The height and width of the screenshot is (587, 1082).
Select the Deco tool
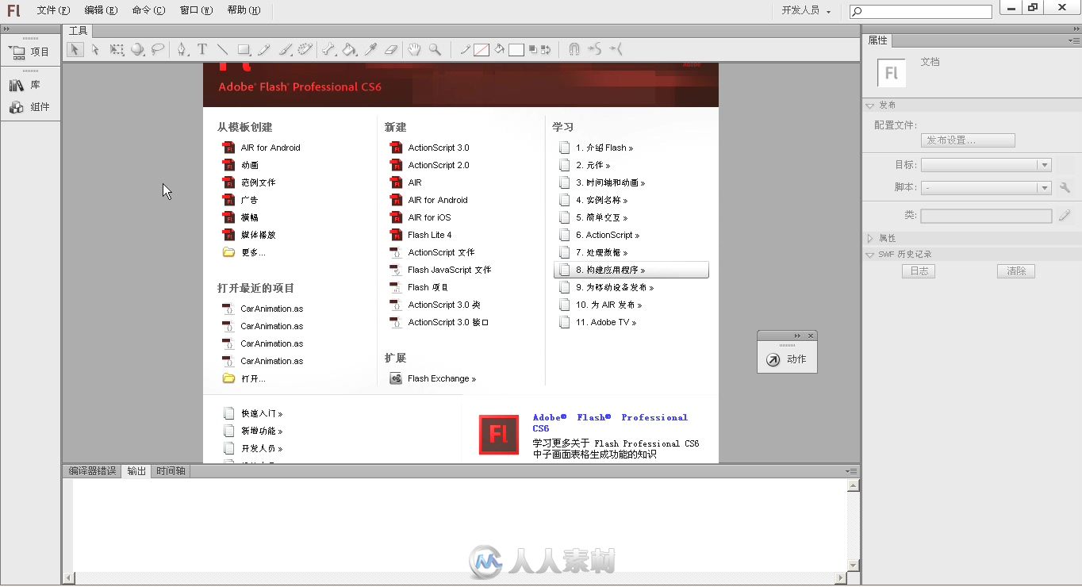(305, 49)
